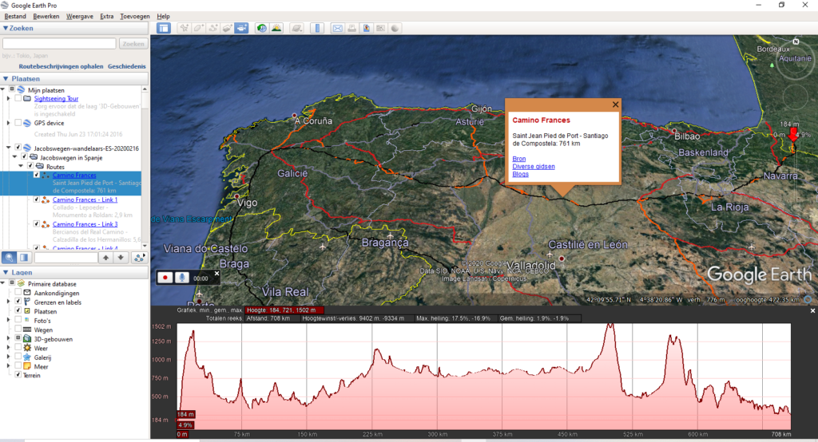Click the historical imagery clock icon

tap(261, 28)
